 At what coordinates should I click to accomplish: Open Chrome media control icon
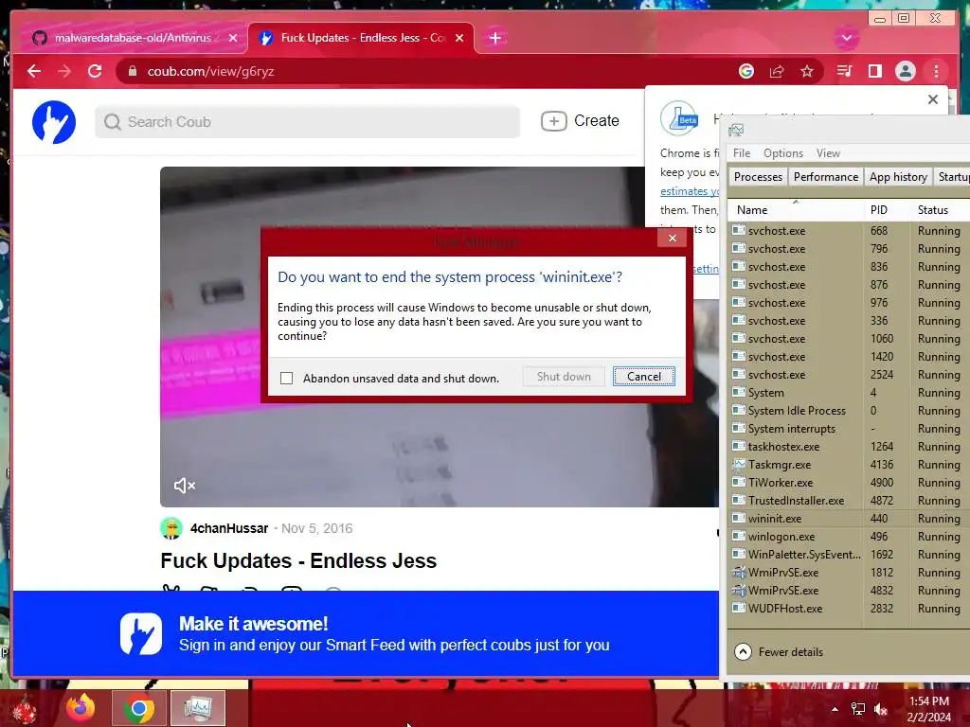[844, 71]
